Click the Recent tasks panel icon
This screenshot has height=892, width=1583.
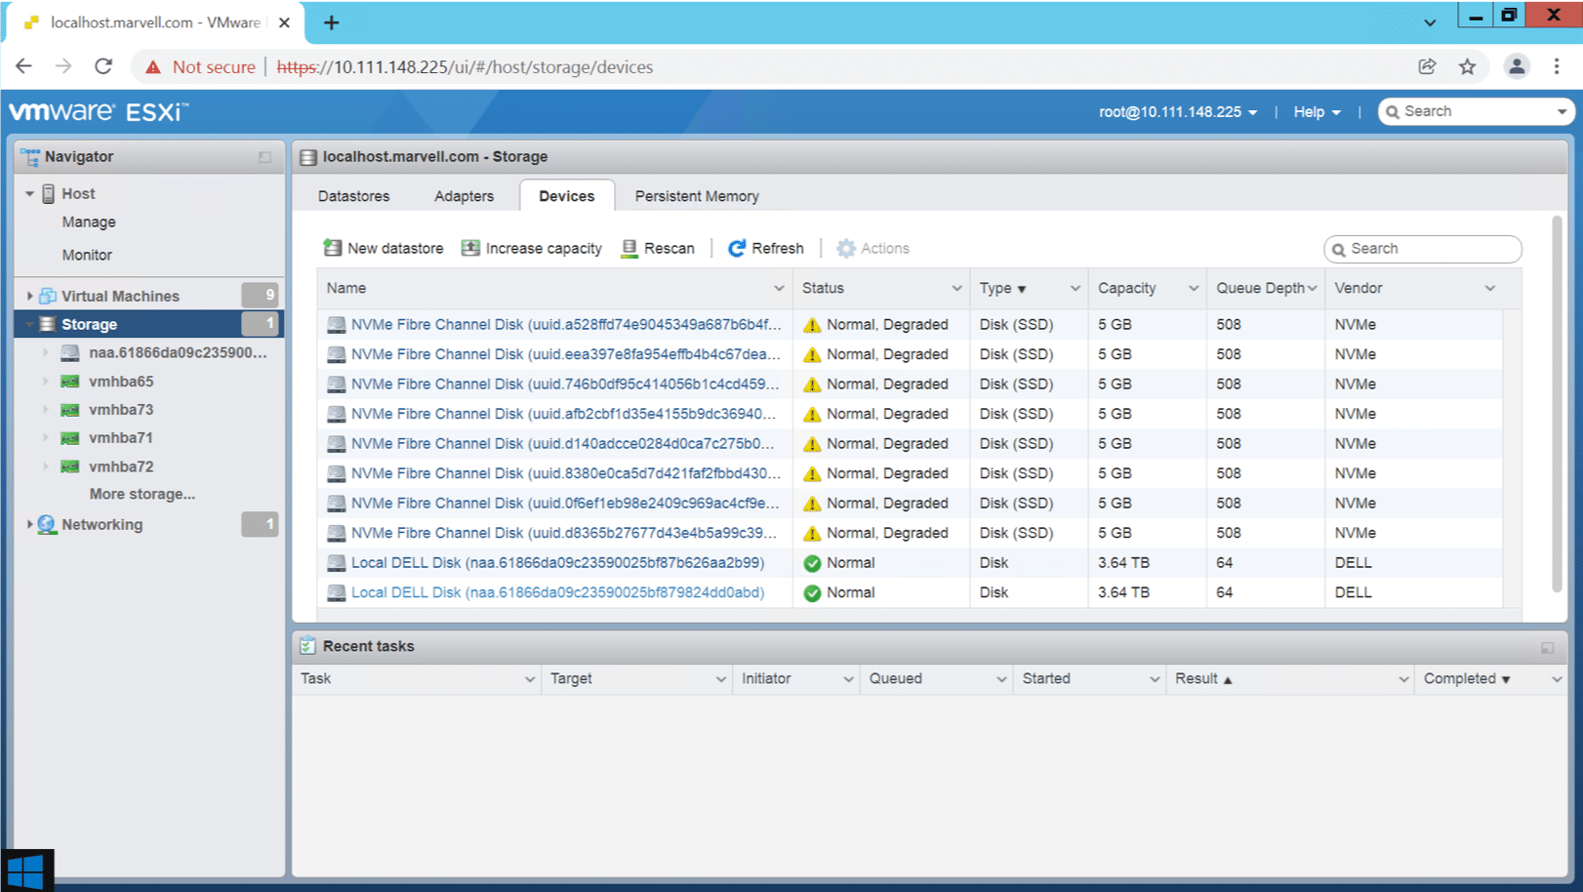(x=307, y=646)
